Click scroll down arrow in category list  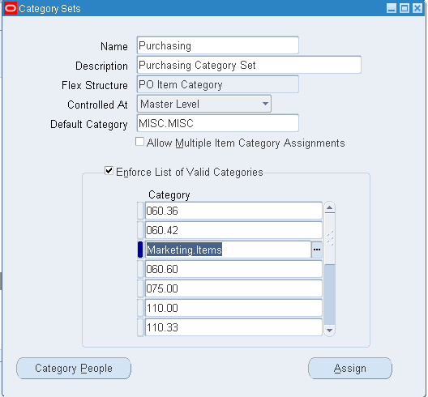(329, 331)
